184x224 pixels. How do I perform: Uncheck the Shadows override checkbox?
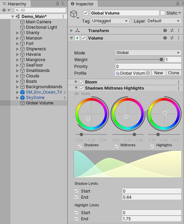point(80,146)
